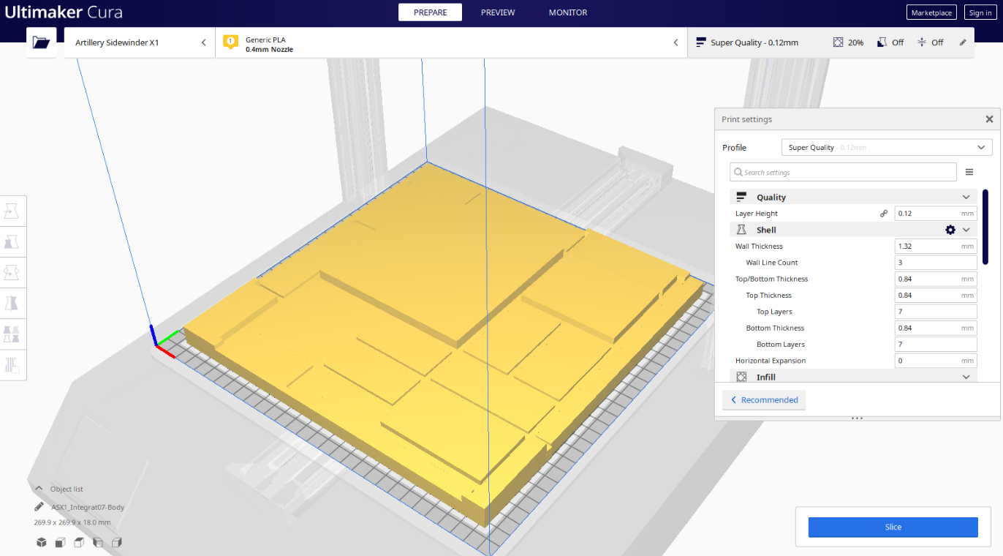Click the adhesion icon showing Off
This screenshot has height=556, width=1003.
click(922, 42)
